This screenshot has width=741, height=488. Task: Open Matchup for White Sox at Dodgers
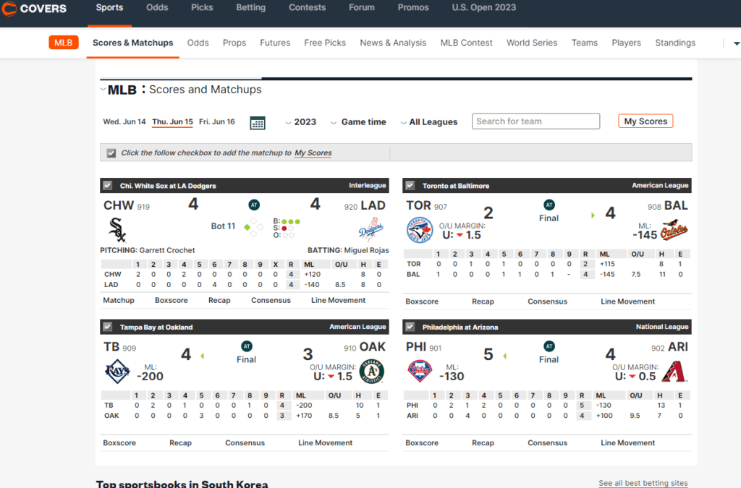pyautogui.click(x=119, y=300)
